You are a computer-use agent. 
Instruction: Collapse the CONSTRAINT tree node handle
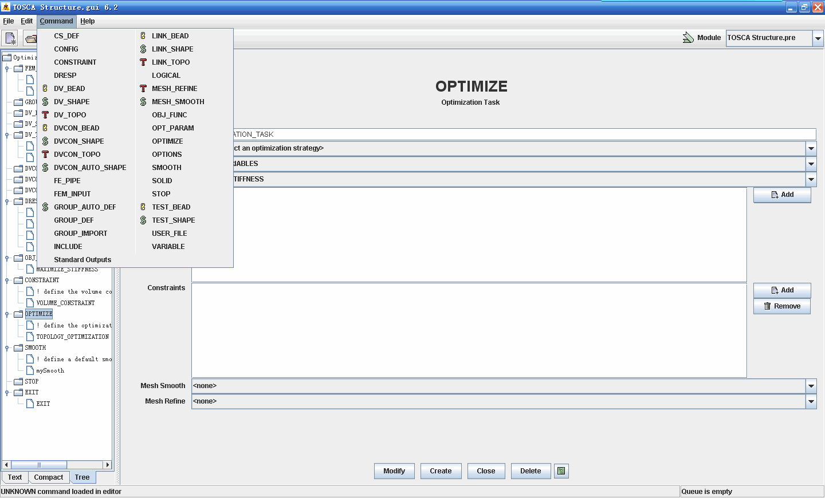(7, 280)
